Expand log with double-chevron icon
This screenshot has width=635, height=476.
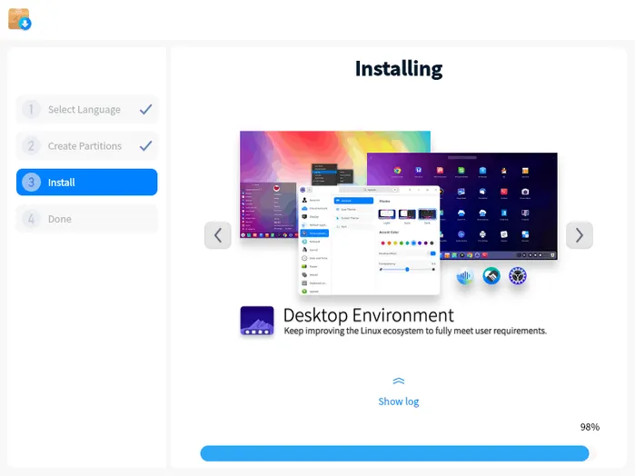click(399, 381)
